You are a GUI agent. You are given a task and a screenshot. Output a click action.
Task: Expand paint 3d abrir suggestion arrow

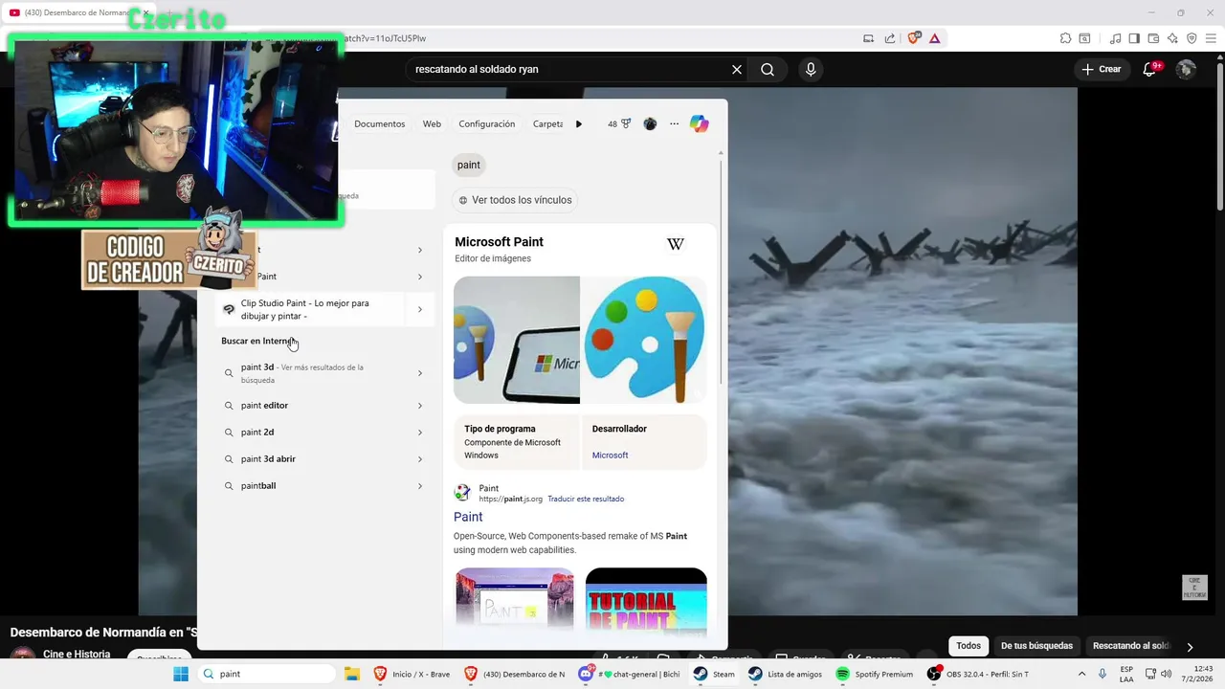coord(419,459)
